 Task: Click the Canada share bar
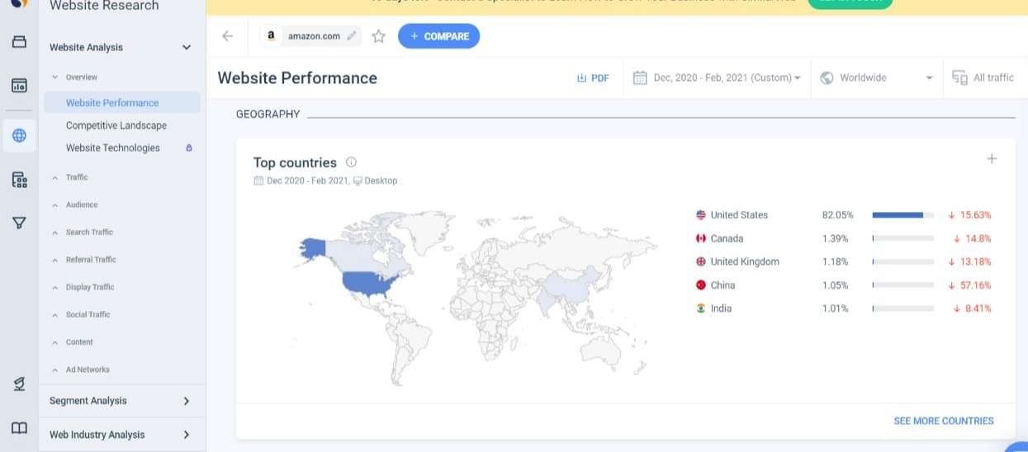coord(902,238)
